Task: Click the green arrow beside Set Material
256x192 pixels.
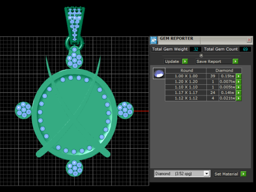Action: (243, 174)
